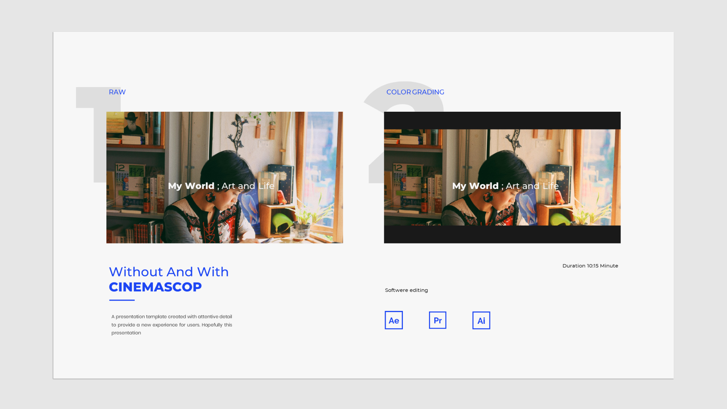Click the RAW section label

(x=117, y=92)
